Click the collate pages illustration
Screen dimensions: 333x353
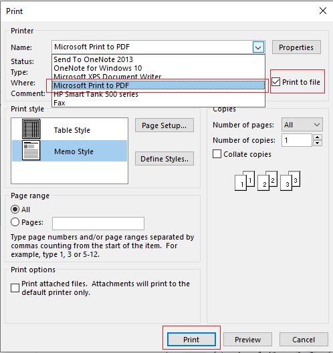tap(267, 181)
